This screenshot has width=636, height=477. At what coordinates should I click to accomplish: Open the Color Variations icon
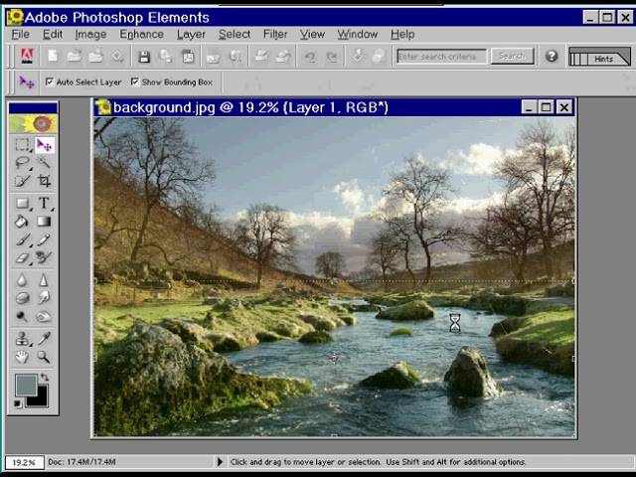[x=379, y=57]
